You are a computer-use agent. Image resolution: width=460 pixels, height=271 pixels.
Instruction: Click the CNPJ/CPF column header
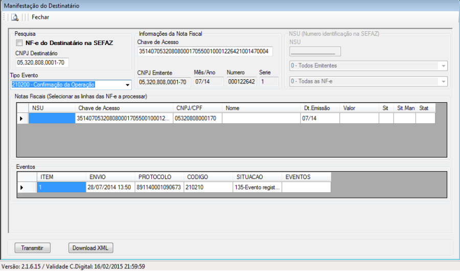tap(198, 108)
